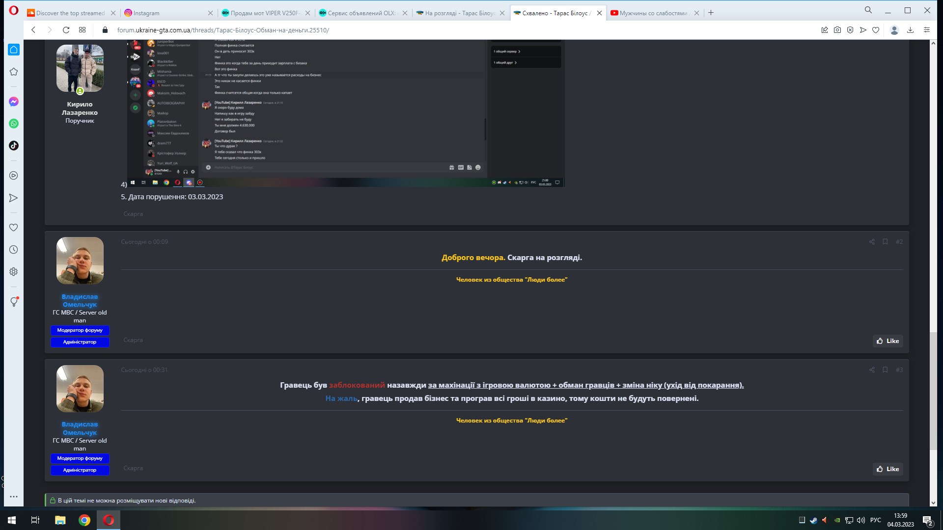The image size is (943, 530).
Task: Open volume control in system tray
Action: pos(861,520)
